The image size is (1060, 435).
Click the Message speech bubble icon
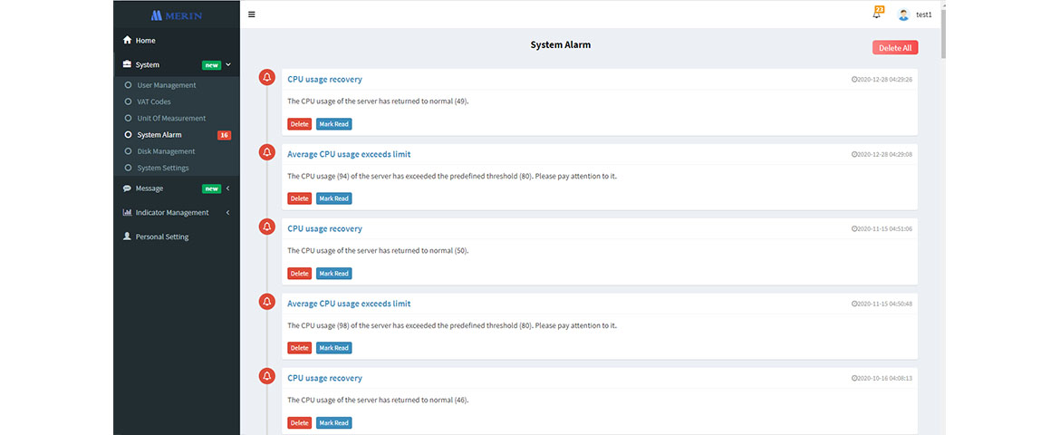[x=127, y=188]
